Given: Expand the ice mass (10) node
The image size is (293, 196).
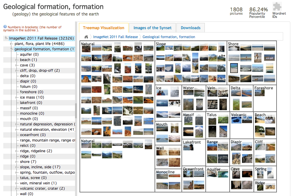Looking at the screenshot, I should (x=17, y=97).
